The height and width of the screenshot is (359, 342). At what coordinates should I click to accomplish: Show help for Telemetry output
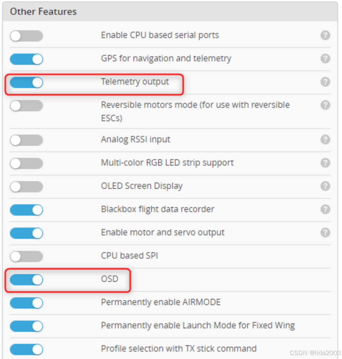[x=325, y=82]
